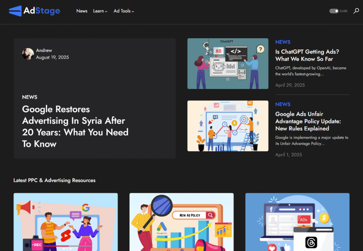
Task: Expand the Learn dropdown menu
Action: click(x=100, y=11)
